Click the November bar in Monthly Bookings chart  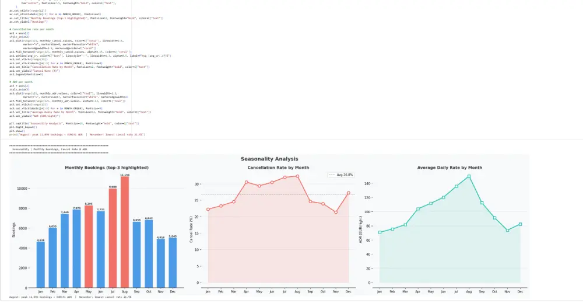pyautogui.click(x=161, y=263)
